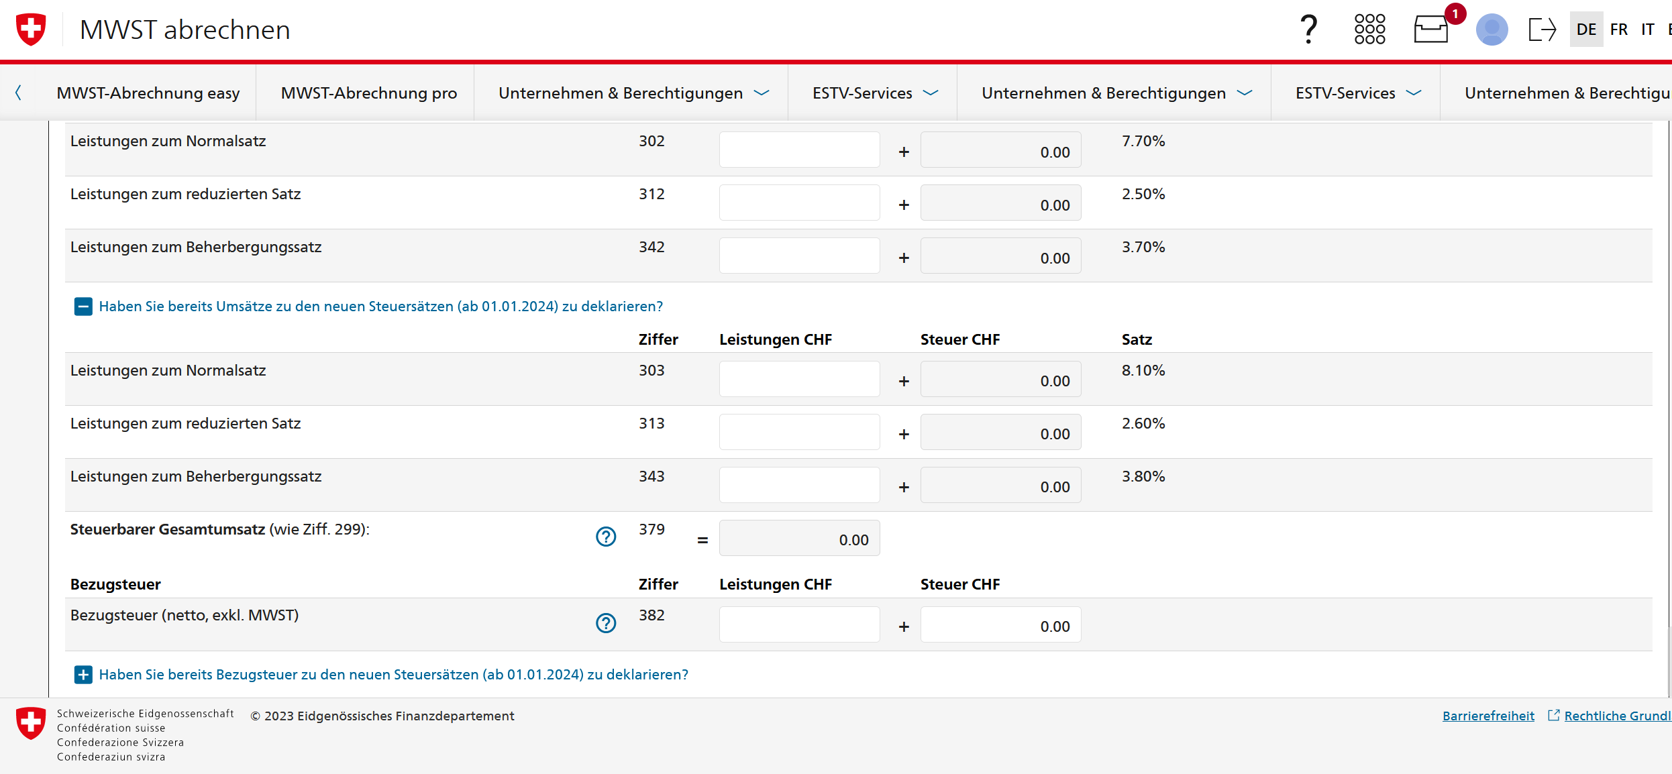Switch to MWST-Abrechnung pro tab
Image resolution: width=1672 pixels, height=774 pixels.
pos(368,93)
